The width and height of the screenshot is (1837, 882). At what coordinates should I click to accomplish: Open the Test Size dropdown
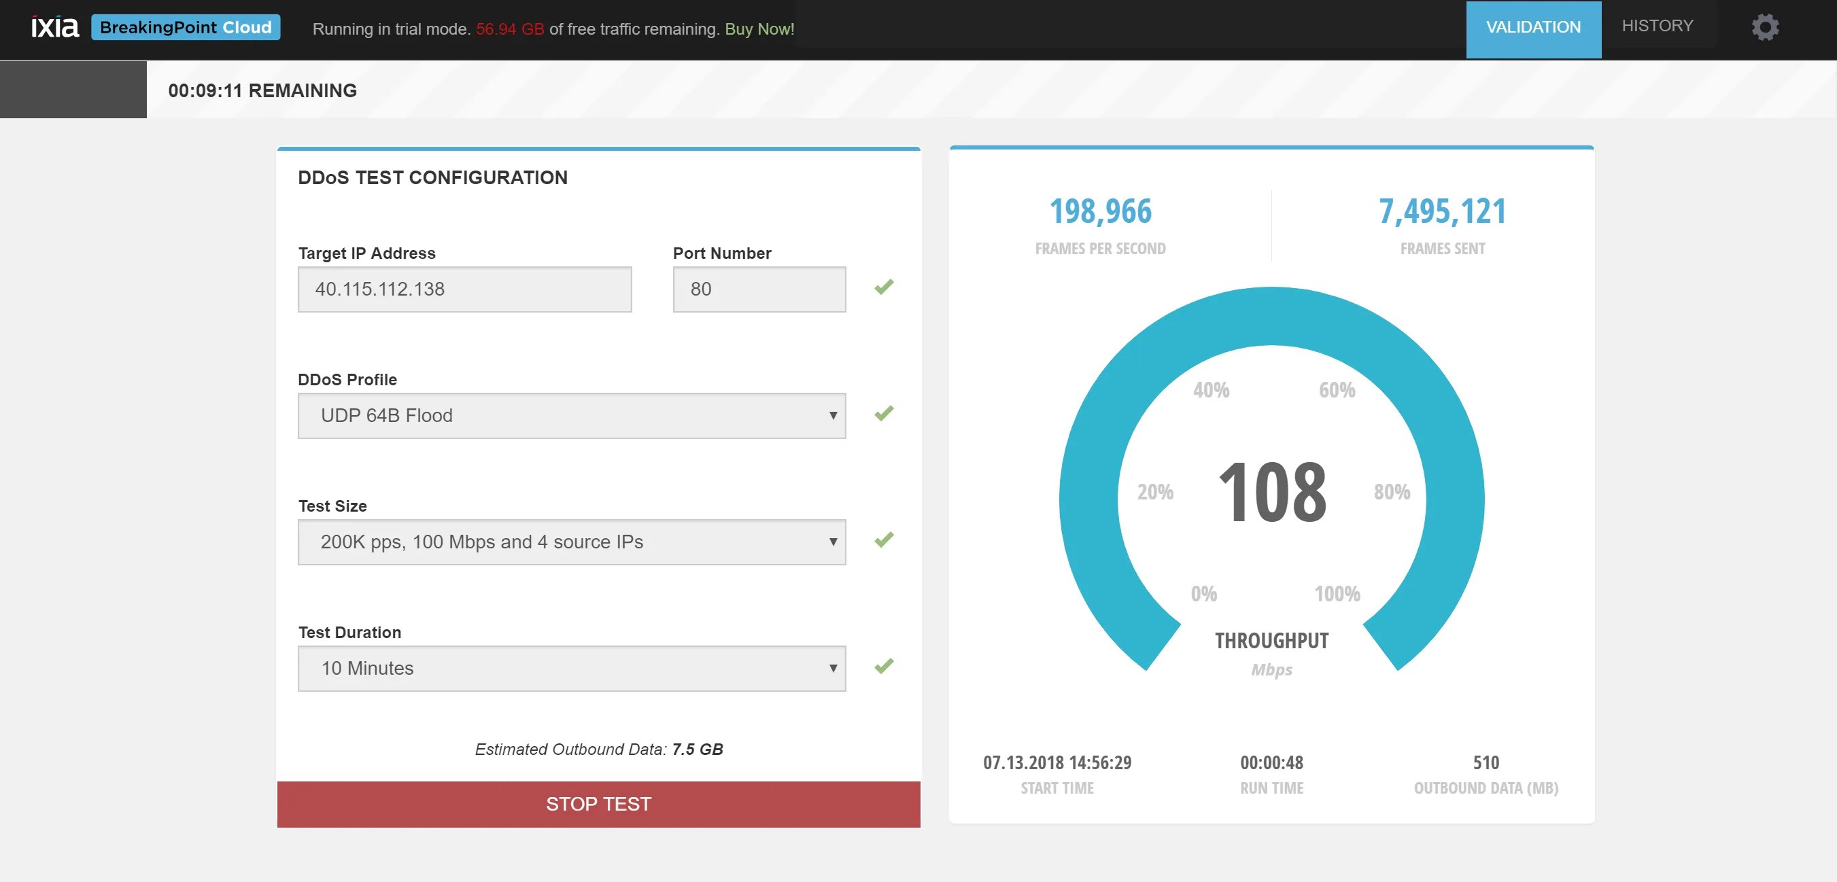pos(572,542)
